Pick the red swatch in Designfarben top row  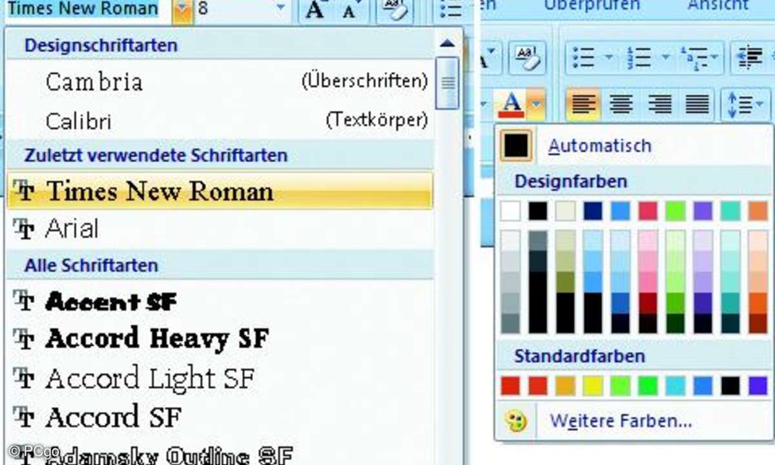[x=648, y=211]
